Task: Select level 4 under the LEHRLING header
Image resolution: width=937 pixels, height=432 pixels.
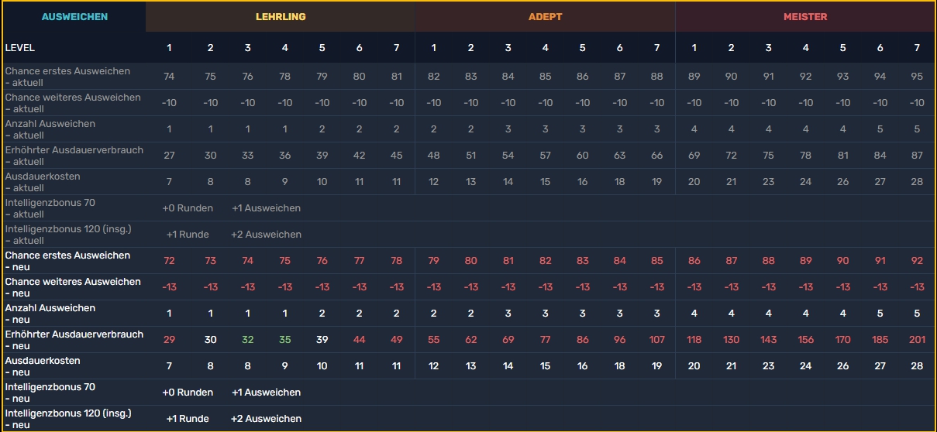Action: click(x=284, y=48)
